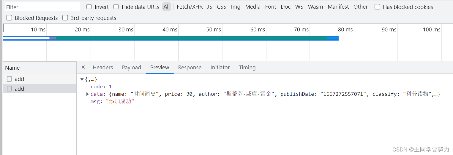
Task: Click the price: 30 value
Action: click(179, 94)
